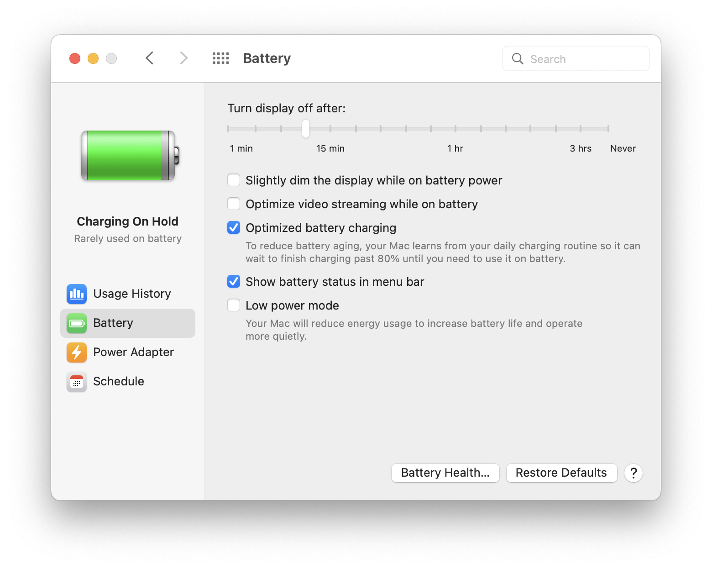
Task: Click the search magnifier icon
Action: tap(518, 58)
